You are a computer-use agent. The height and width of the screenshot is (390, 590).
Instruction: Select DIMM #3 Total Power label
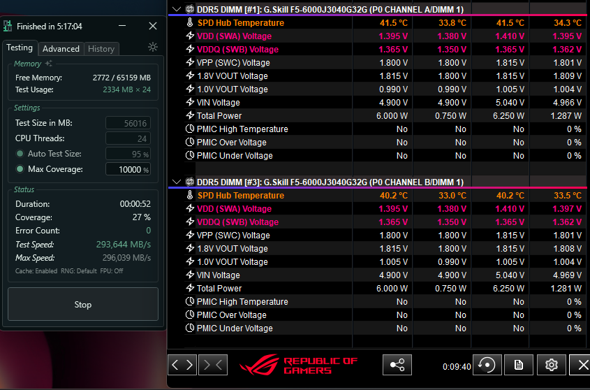point(219,288)
